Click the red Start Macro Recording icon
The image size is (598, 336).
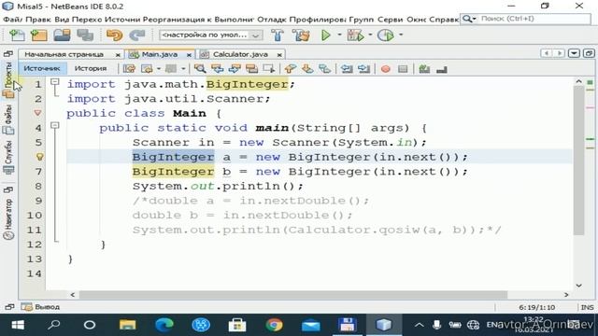(386, 69)
